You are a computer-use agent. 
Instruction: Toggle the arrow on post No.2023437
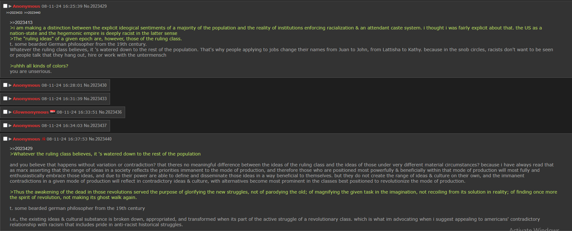[x=10, y=125]
